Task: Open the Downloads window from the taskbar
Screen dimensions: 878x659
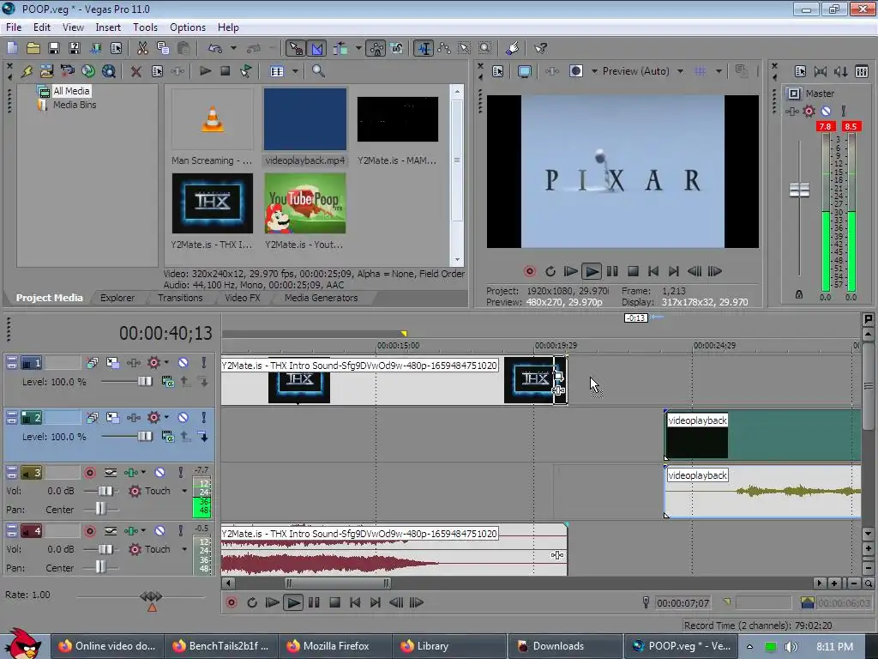Action: (x=566, y=646)
